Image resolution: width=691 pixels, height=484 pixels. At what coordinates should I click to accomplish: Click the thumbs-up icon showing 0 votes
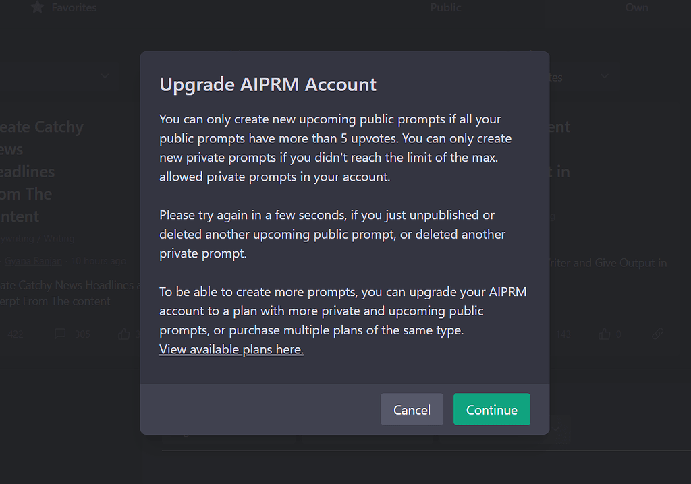point(604,334)
